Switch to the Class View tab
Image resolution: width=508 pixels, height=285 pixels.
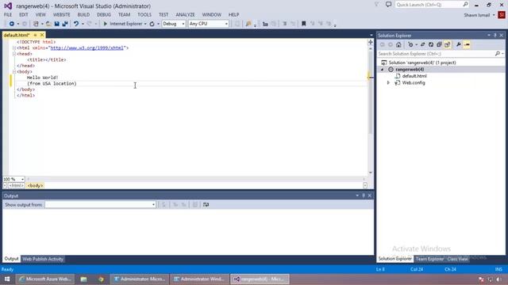[x=457, y=259]
